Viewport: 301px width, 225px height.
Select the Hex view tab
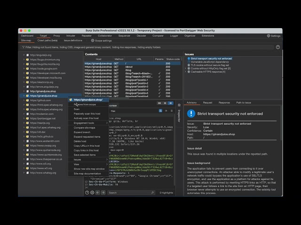coord(113,111)
